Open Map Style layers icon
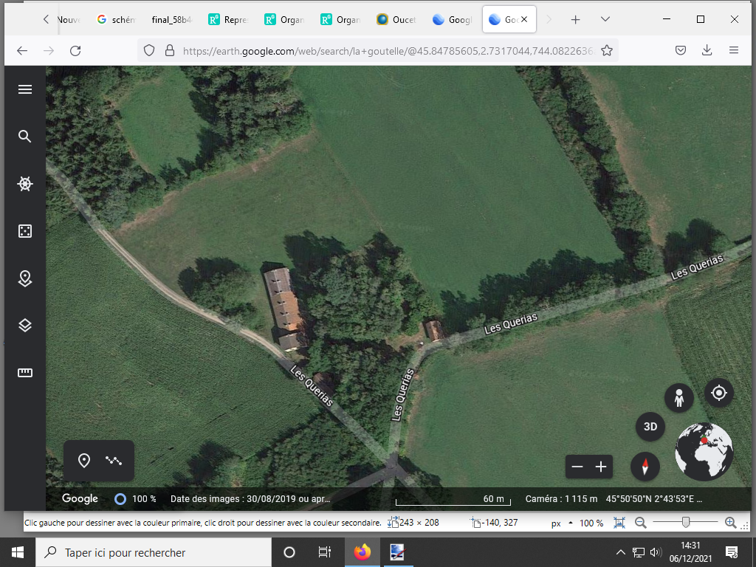This screenshot has width=756, height=567. pyautogui.click(x=25, y=326)
